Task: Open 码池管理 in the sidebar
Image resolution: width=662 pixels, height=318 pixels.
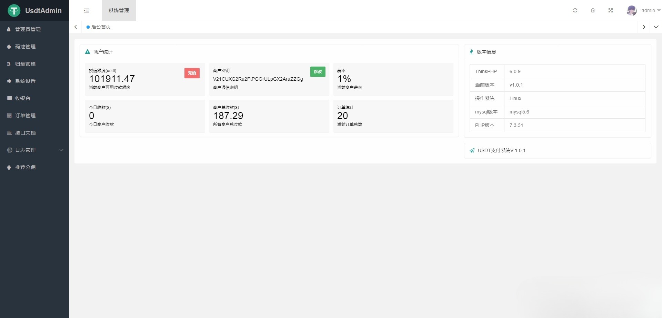Action: click(25, 47)
